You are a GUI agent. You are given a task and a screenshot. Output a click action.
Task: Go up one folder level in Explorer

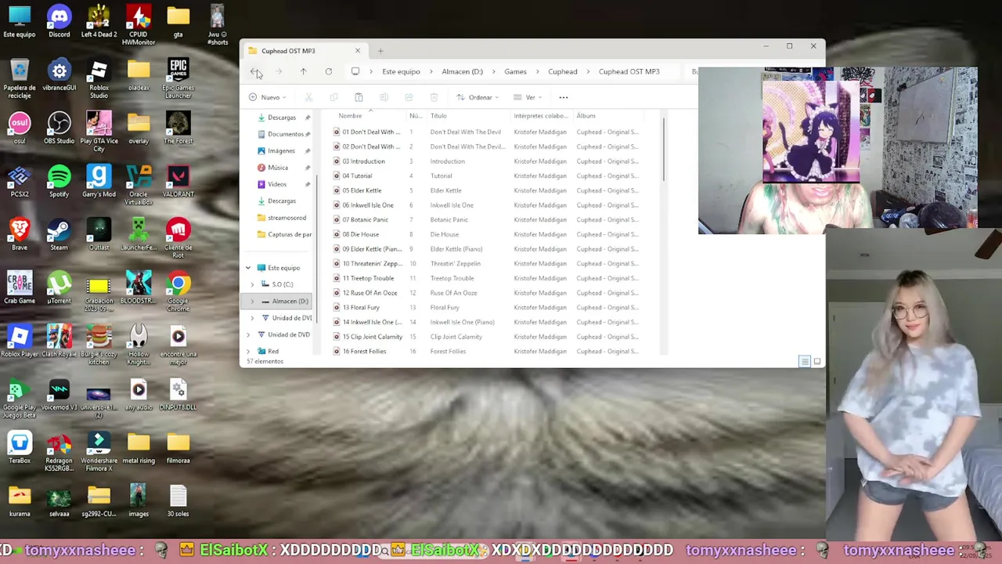pyautogui.click(x=303, y=71)
